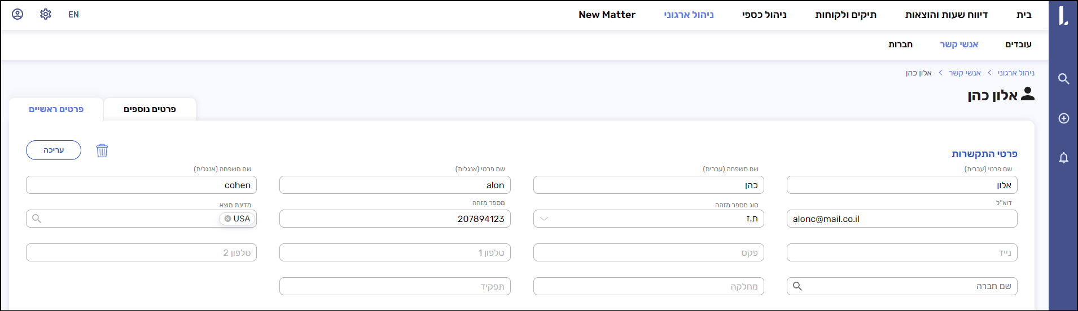Open notifications bell in sidebar
This screenshot has width=1078, height=311.
1063,158
